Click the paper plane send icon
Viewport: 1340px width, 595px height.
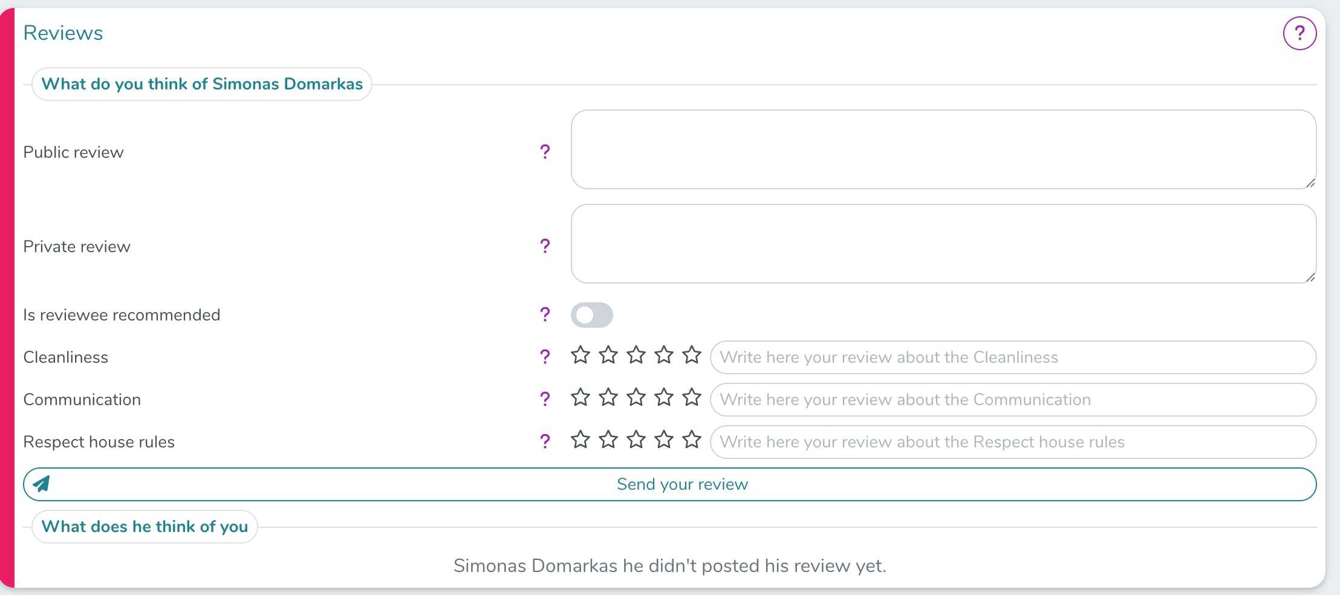[41, 484]
